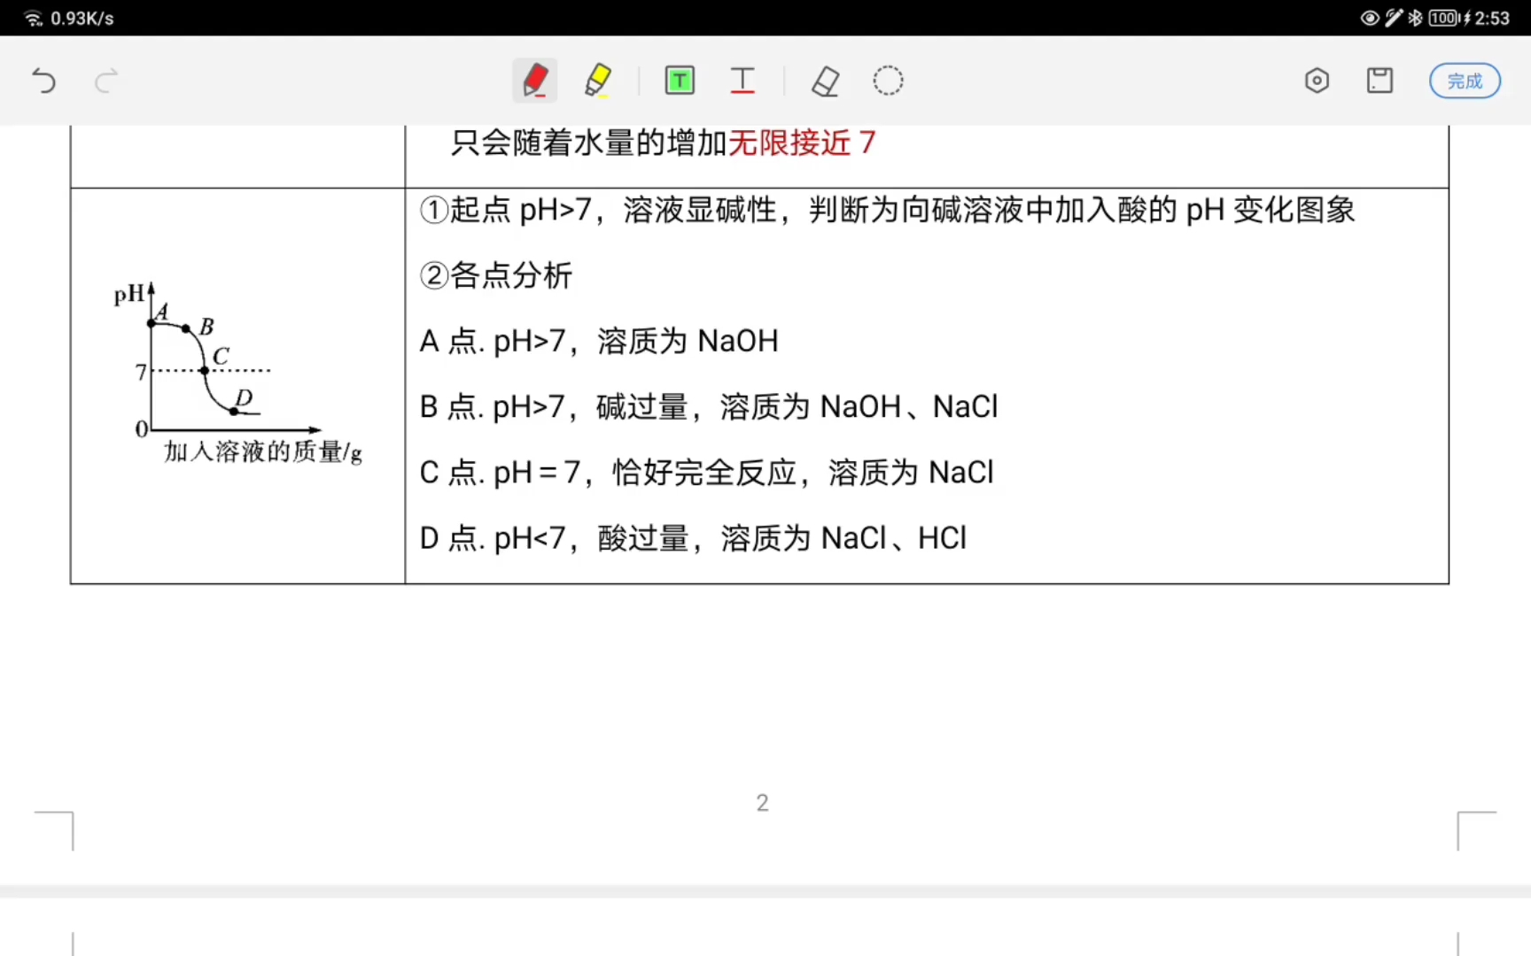
Task: Tap the line C 点 恰好完全反应
Action: click(x=707, y=472)
